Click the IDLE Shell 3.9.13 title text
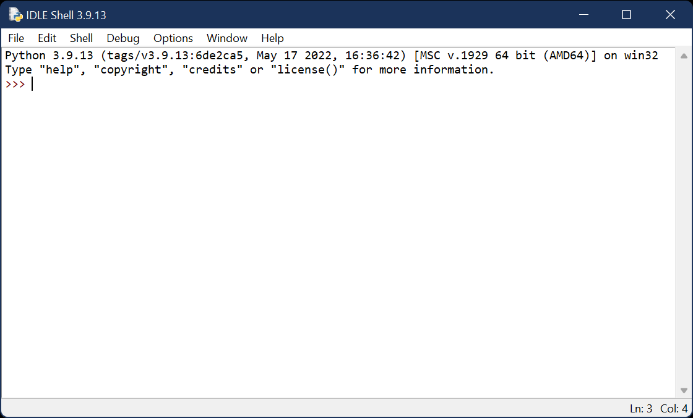Screen dimensions: 693x418 point(66,15)
